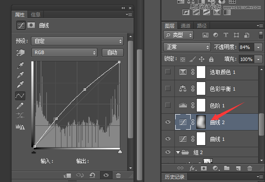Screen dimensions: 265x182
Task: Show the 色彩平衡 1 layer
Action: coord(168,88)
